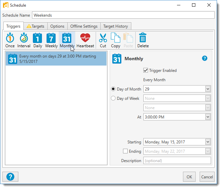Click the Description input field
Image resolution: width=222 pixels, height=189 pixels.
pyautogui.click(x=177, y=161)
